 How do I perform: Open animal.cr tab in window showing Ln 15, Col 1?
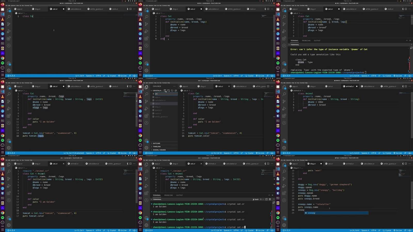(x=74, y=164)
